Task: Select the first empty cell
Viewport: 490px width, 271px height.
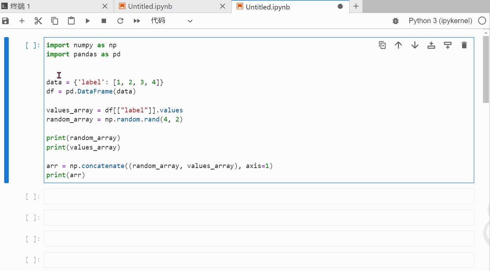Action: (259, 196)
